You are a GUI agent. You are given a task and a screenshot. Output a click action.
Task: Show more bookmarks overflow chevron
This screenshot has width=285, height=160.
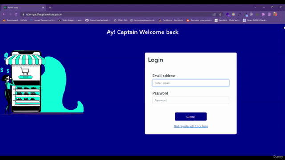click(281, 20)
